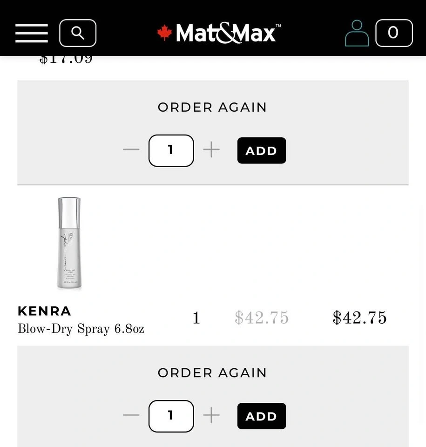This screenshot has height=447, width=426.
Task: Click the KENRA brand name
Action: (44, 311)
